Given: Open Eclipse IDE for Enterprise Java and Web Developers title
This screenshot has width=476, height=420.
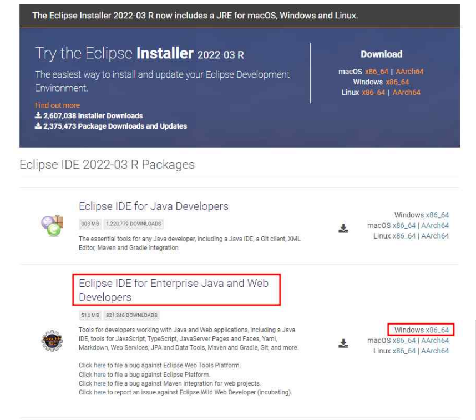Looking at the screenshot, I should (173, 290).
